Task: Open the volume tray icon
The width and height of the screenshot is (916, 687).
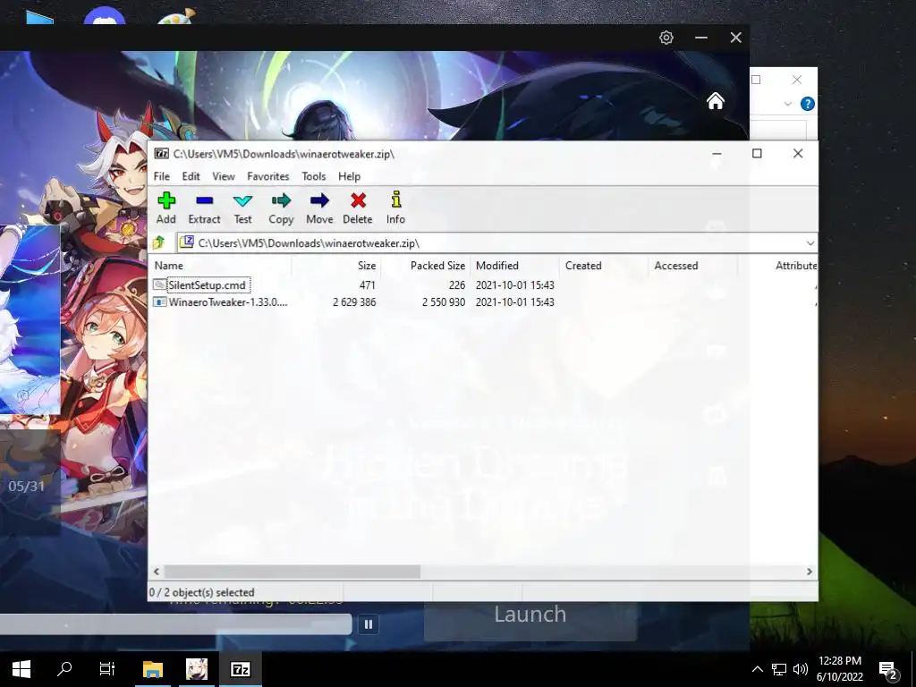Action: tap(801, 669)
